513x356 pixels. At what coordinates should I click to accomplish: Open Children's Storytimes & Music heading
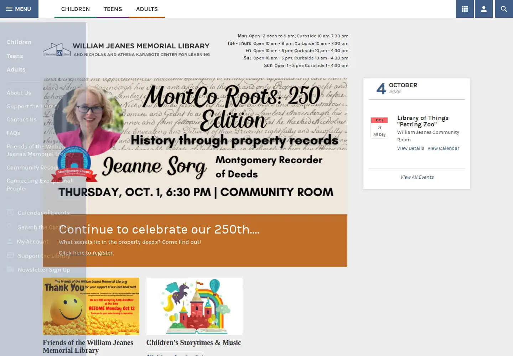point(193,342)
